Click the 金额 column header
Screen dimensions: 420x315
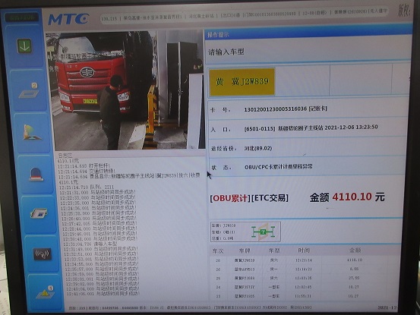tap(355, 250)
